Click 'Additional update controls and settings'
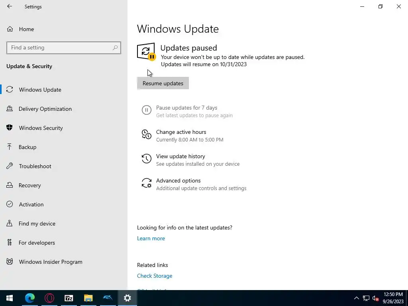 (x=201, y=188)
